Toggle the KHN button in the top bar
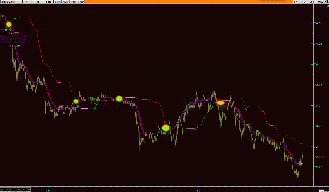329x192 pixels. [57, 2]
